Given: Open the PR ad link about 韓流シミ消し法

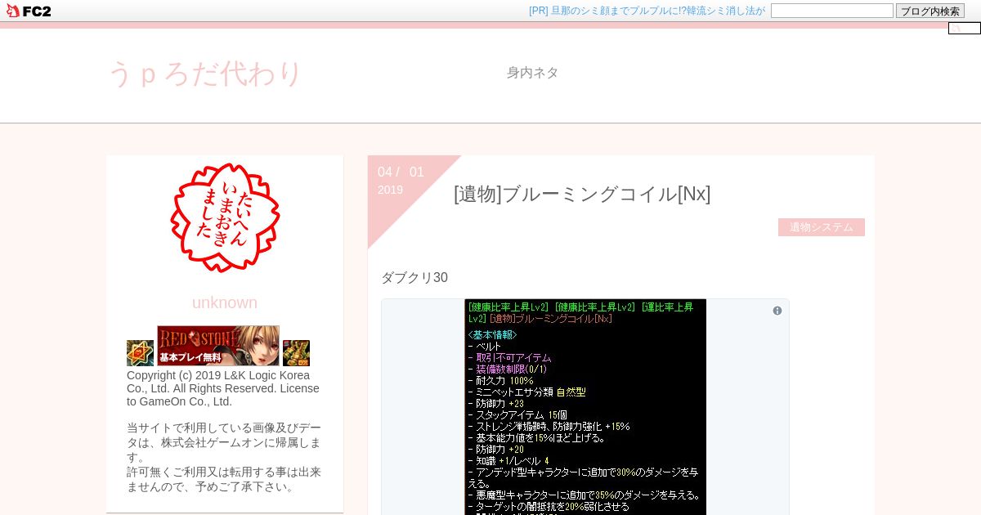Looking at the screenshot, I should click(x=647, y=11).
